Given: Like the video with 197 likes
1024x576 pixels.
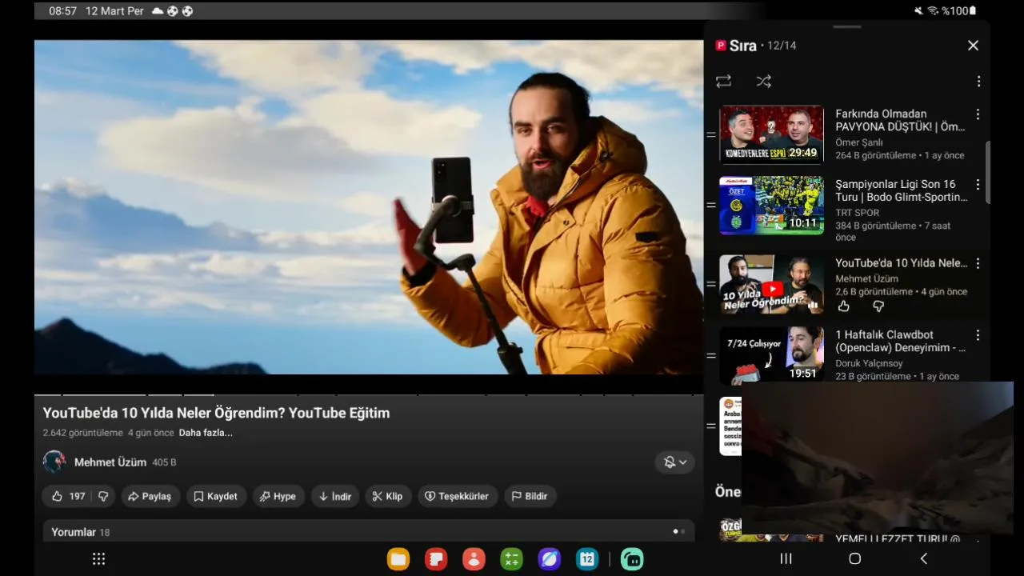Looking at the screenshot, I should [68, 496].
